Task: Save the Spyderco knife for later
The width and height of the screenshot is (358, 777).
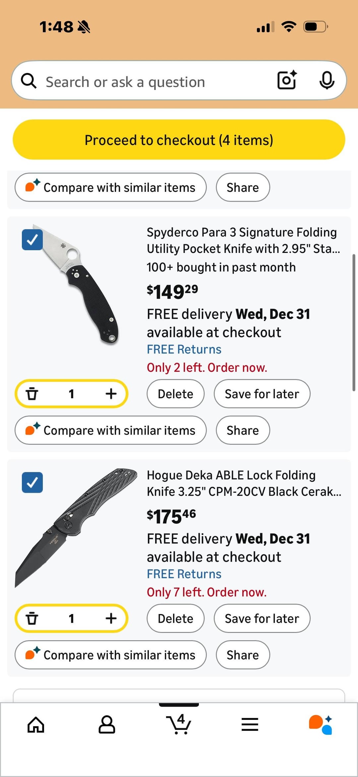Action: (x=262, y=394)
